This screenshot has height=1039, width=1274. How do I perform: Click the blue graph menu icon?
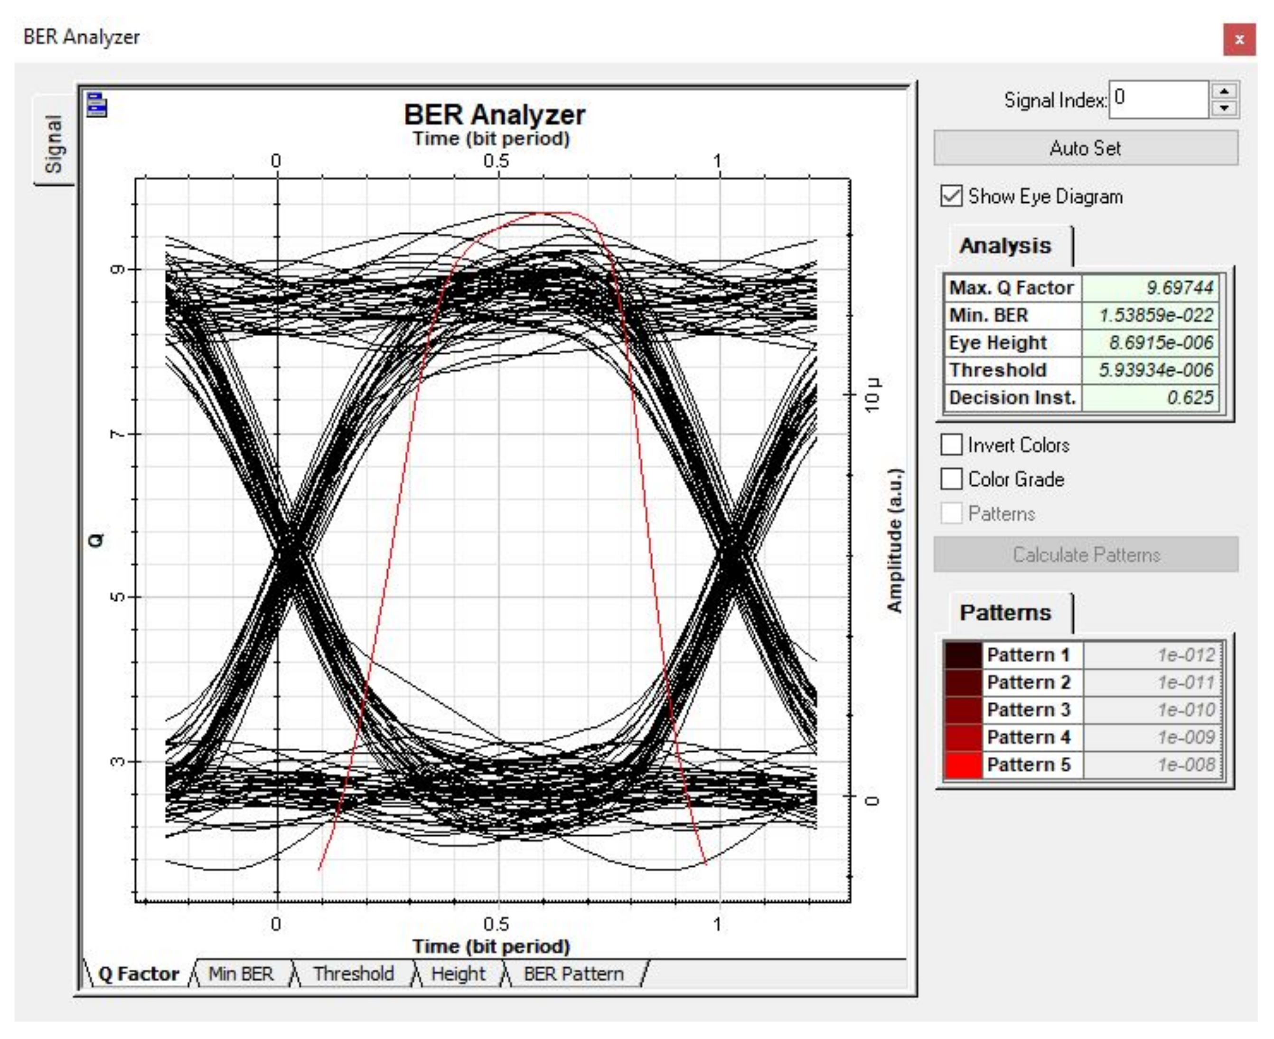(x=97, y=105)
